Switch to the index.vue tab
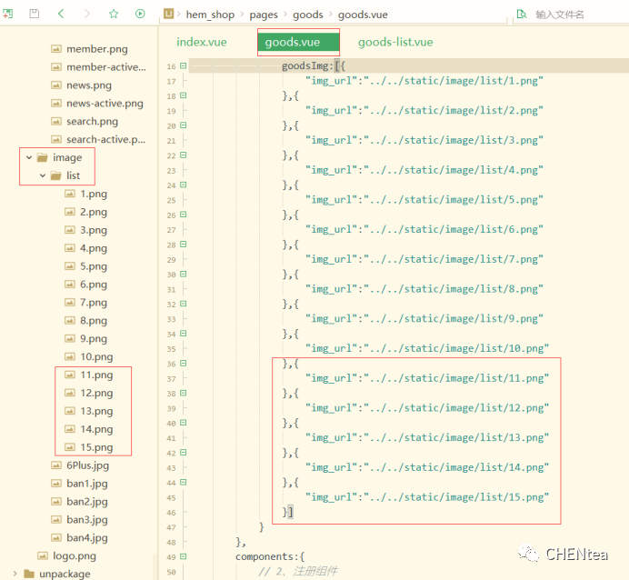 (x=202, y=42)
